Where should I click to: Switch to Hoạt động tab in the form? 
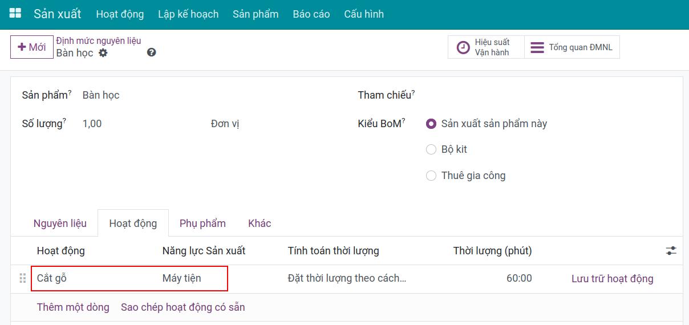(x=133, y=224)
